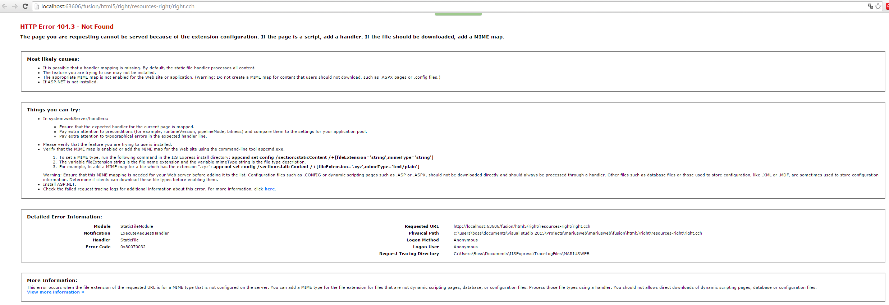Click the StaticFileModule module value
889x305 pixels.
coord(137,226)
